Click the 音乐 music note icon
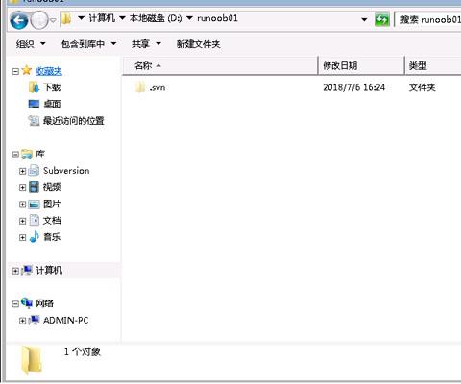Image resolution: width=461 pixels, height=384 pixels. pyautogui.click(x=34, y=237)
